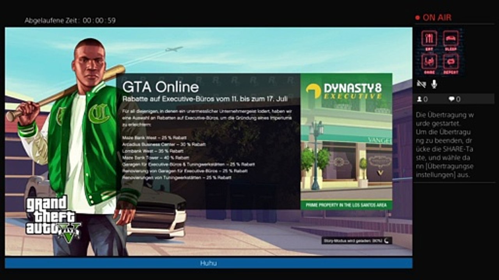The height and width of the screenshot is (280, 499).
Task: Click the "Huhu" blue title bar
Action: pos(209,263)
